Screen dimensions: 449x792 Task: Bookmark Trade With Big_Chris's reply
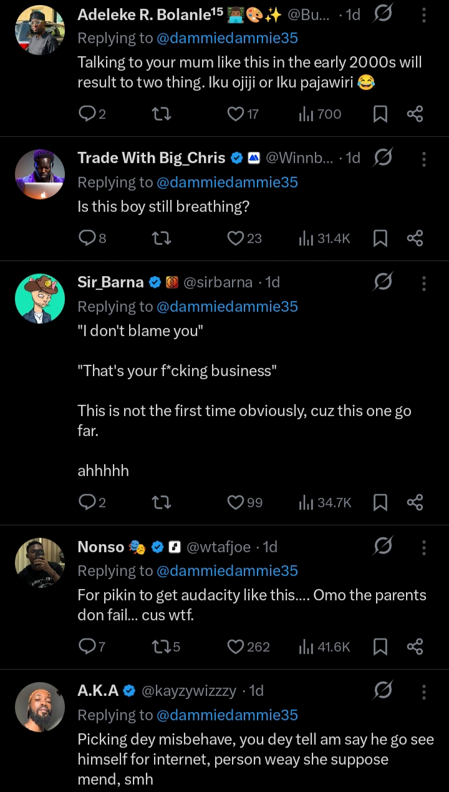[380, 238]
